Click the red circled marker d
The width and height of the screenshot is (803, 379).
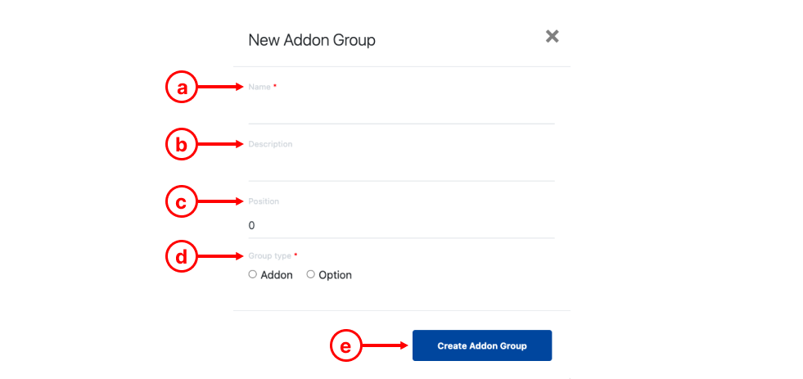(x=181, y=256)
